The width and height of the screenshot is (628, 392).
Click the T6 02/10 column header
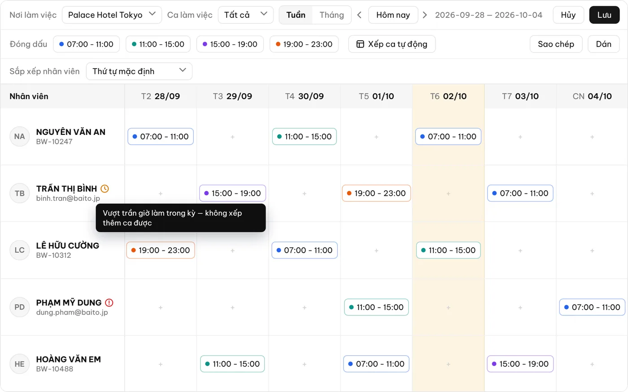point(448,96)
